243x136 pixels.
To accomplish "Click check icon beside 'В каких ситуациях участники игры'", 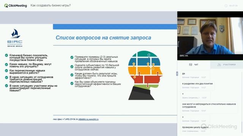I will (6, 86).
